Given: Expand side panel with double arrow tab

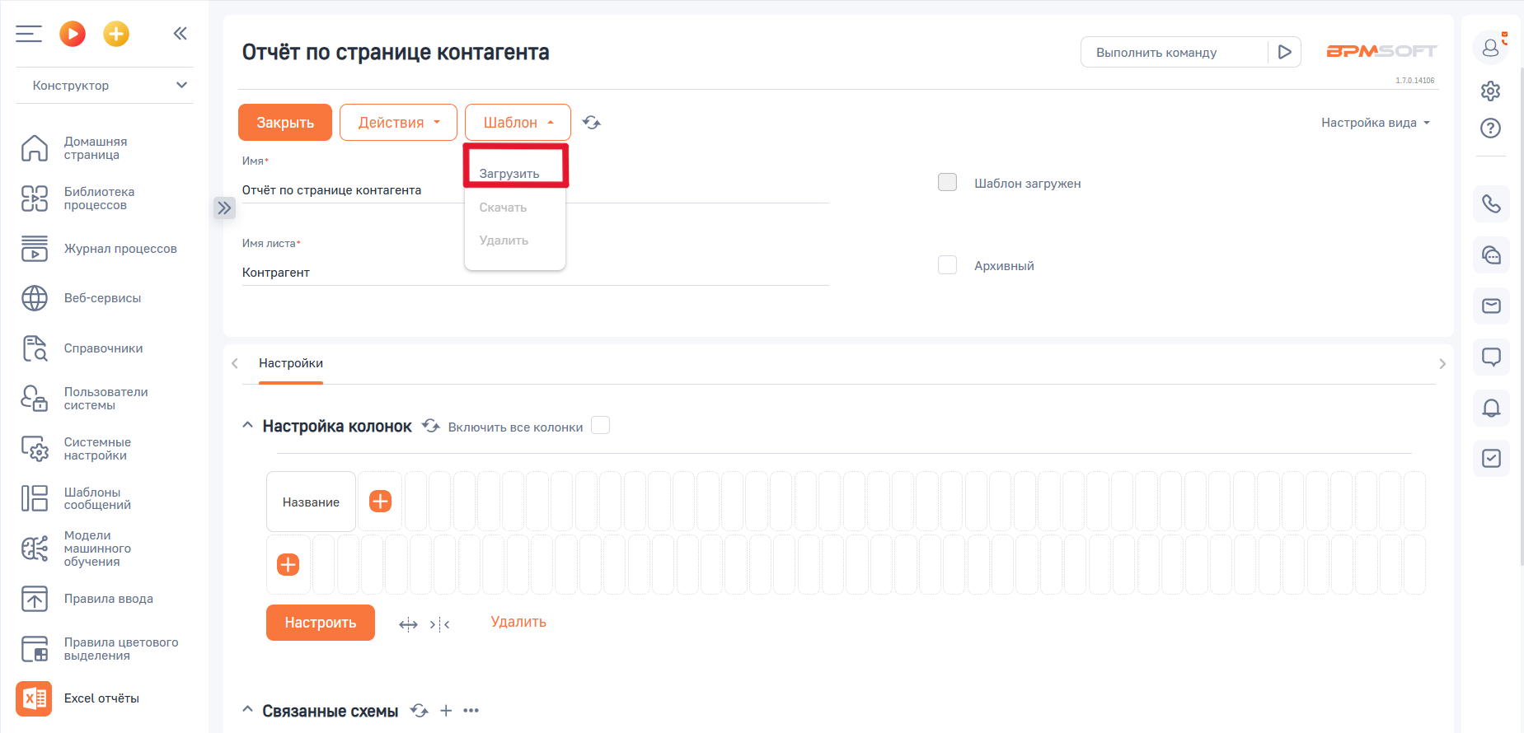Looking at the screenshot, I should click(224, 208).
